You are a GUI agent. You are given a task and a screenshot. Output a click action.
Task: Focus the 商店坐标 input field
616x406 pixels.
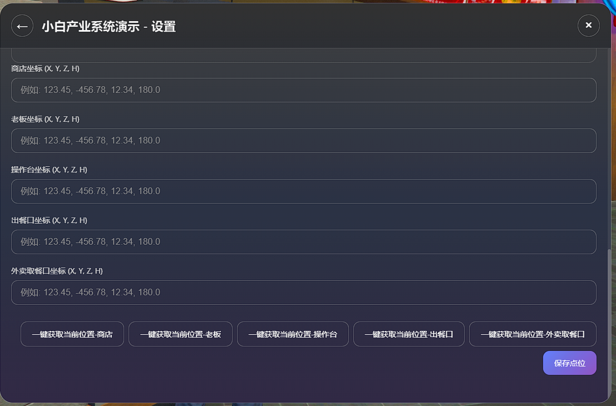304,90
